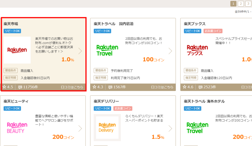This screenshot has height=146, width=252.
Task: Open the Rakuten ブックス logo
Action: (x=197, y=50)
